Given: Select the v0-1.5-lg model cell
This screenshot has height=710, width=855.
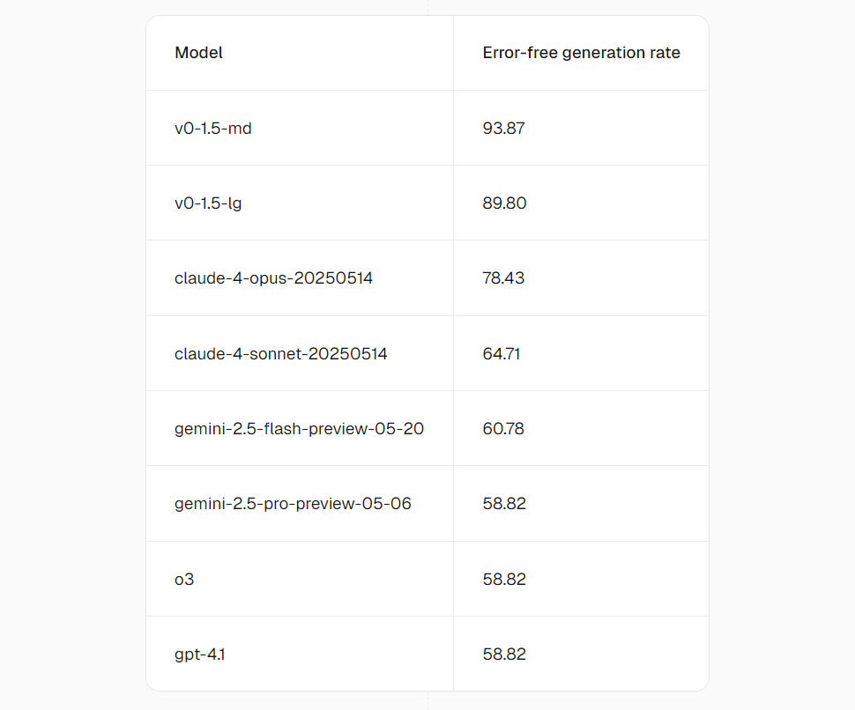Looking at the screenshot, I should click(x=211, y=203).
